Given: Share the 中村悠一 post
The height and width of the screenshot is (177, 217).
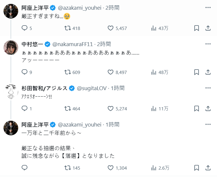Looking at the screenshot, I should pyautogui.click(x=208, y=72).
